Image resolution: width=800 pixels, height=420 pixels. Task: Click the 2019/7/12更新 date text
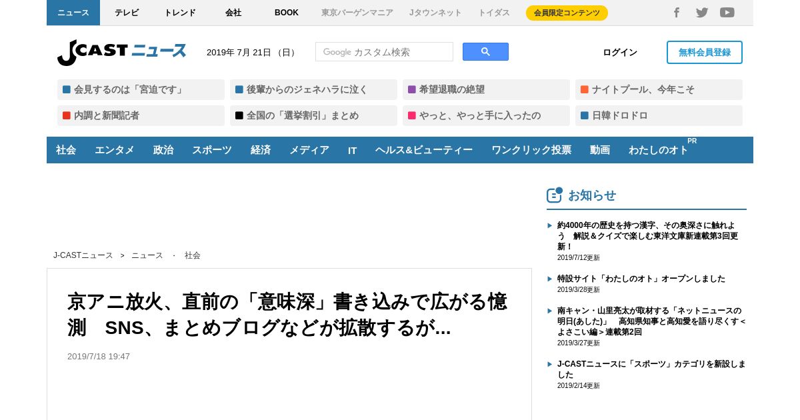click(579, 258)
